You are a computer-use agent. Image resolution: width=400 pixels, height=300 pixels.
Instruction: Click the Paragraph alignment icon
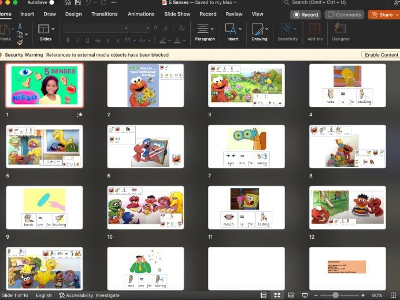click(203, 29)
